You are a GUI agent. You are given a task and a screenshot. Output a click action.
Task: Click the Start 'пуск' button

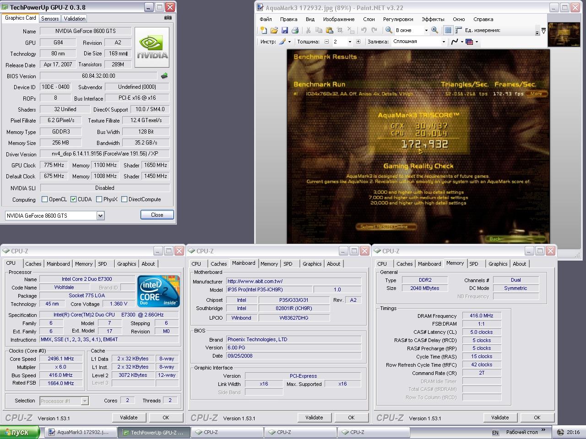(x=20, y=432)
